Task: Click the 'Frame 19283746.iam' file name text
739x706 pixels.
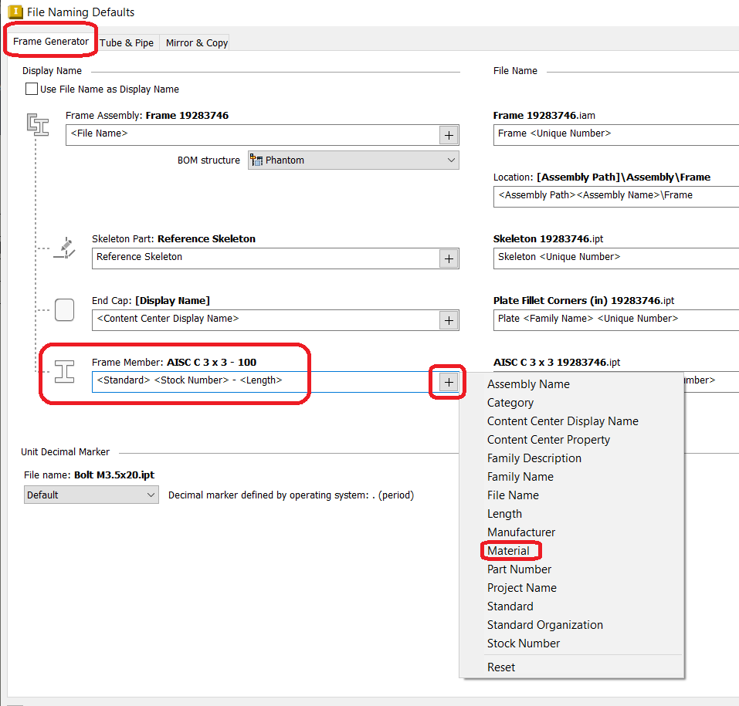Action: [x=544, y=116]
